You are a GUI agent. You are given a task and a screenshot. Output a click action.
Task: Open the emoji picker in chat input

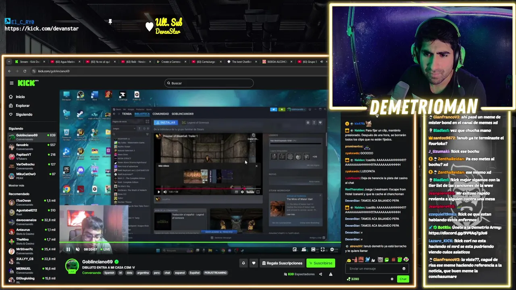pos(404,269)
